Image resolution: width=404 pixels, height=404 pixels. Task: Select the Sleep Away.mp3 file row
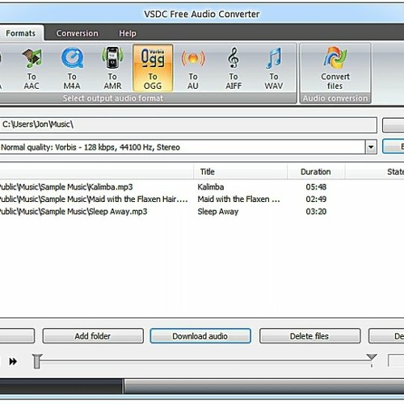pyautogui.click(x=202, y=212)
